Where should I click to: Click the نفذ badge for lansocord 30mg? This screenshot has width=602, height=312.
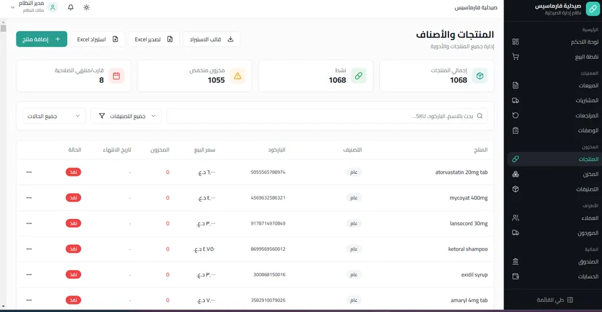(x=73, y=223)
